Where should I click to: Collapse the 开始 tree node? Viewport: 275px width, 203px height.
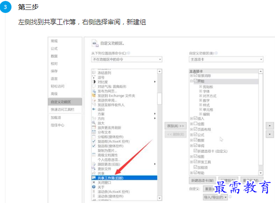(192, 81)
